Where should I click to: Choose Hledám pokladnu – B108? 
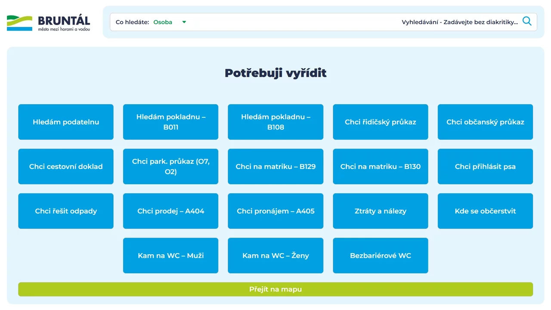275,122
